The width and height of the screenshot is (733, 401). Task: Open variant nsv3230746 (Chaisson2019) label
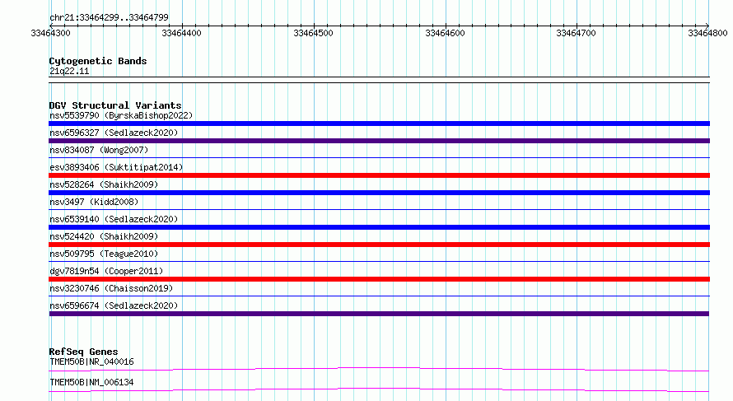(111, 288)
